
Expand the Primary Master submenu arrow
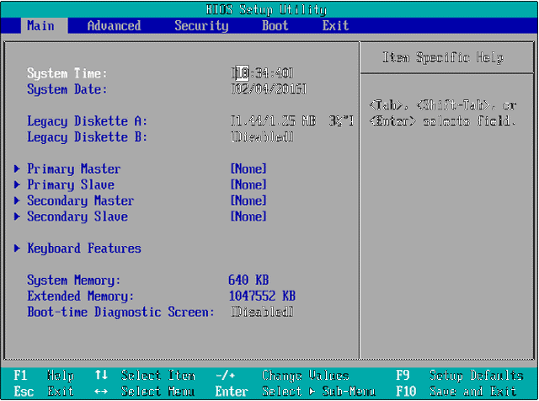coord(17,168)
